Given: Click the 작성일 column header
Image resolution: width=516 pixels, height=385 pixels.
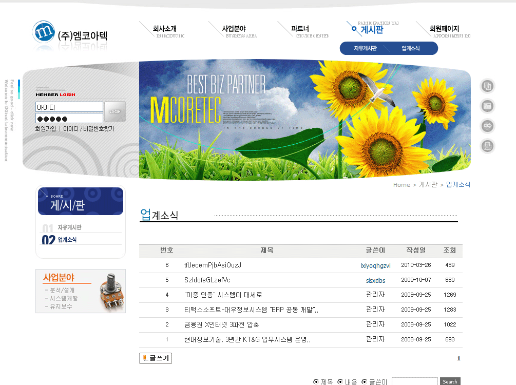Looking at the screenshot, I should (x=416, y=251).
